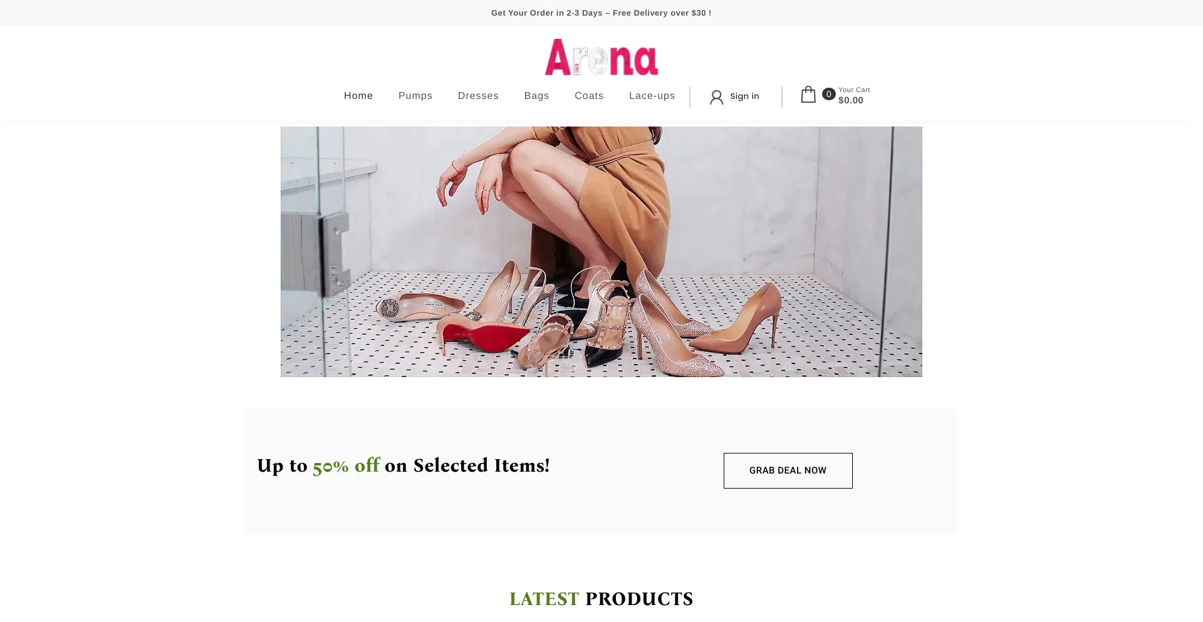
Task: Click the free delivery announcement text
Action: point(601,13)
